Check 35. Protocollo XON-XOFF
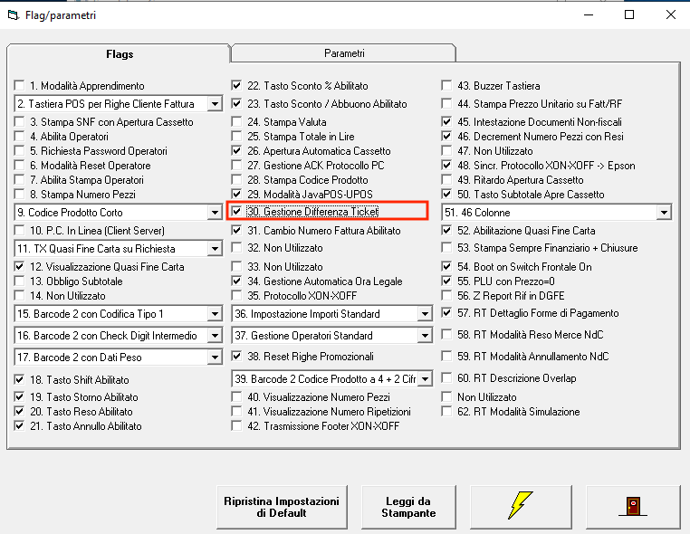Image resolution: width=690 pixels, height=534 pixels. click(236, 295)
